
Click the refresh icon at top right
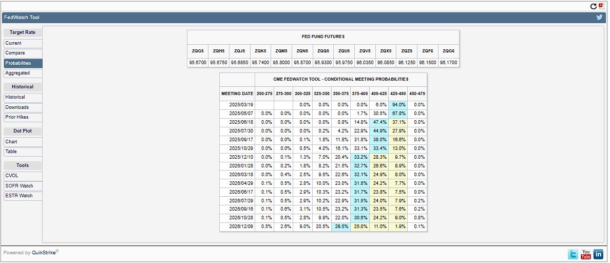593,6
